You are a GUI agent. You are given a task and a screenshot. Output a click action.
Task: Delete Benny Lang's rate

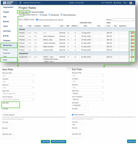click(x=133, y=40)
